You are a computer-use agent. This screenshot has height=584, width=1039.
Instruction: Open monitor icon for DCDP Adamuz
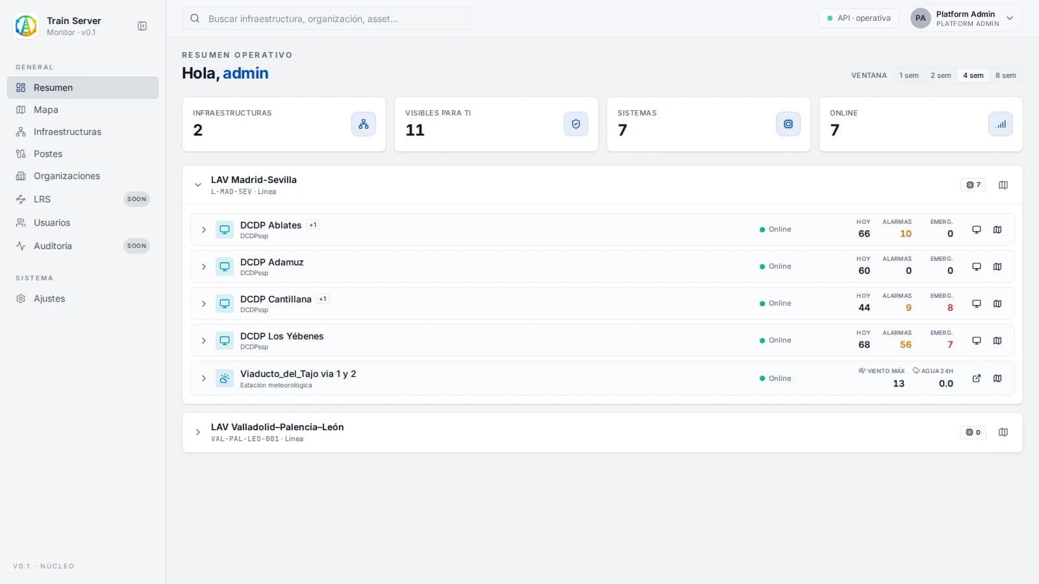point(976,267)
